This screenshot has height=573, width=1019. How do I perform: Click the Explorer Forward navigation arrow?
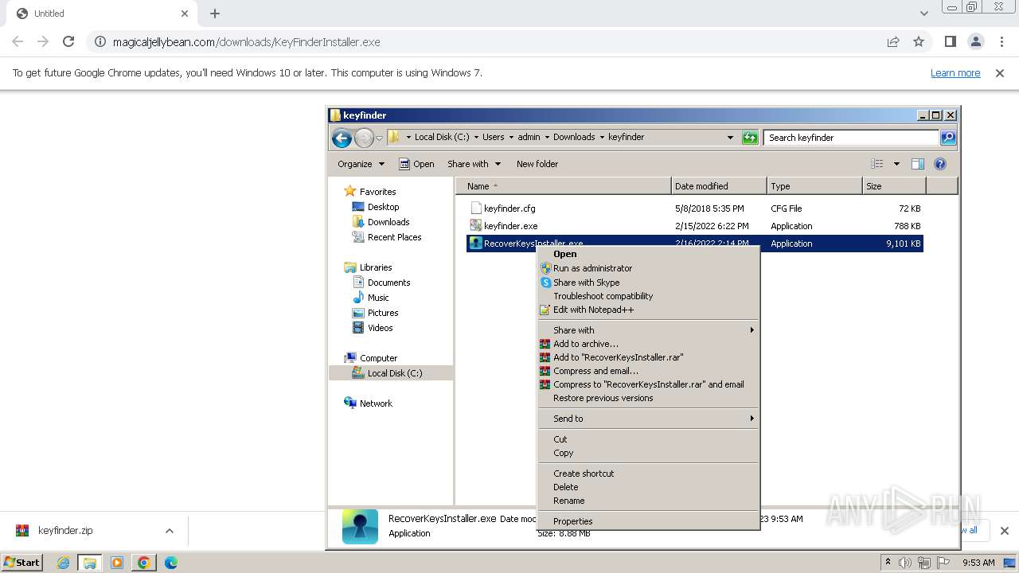tap(364, 138)
